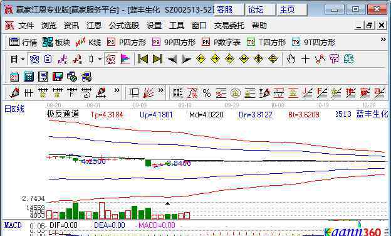This screenshot has width=391, height=236.
Task: Open the 行情 market quotes view
Action: point(23,42)
